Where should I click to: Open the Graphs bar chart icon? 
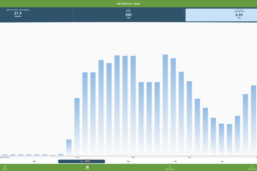[87, 167]
